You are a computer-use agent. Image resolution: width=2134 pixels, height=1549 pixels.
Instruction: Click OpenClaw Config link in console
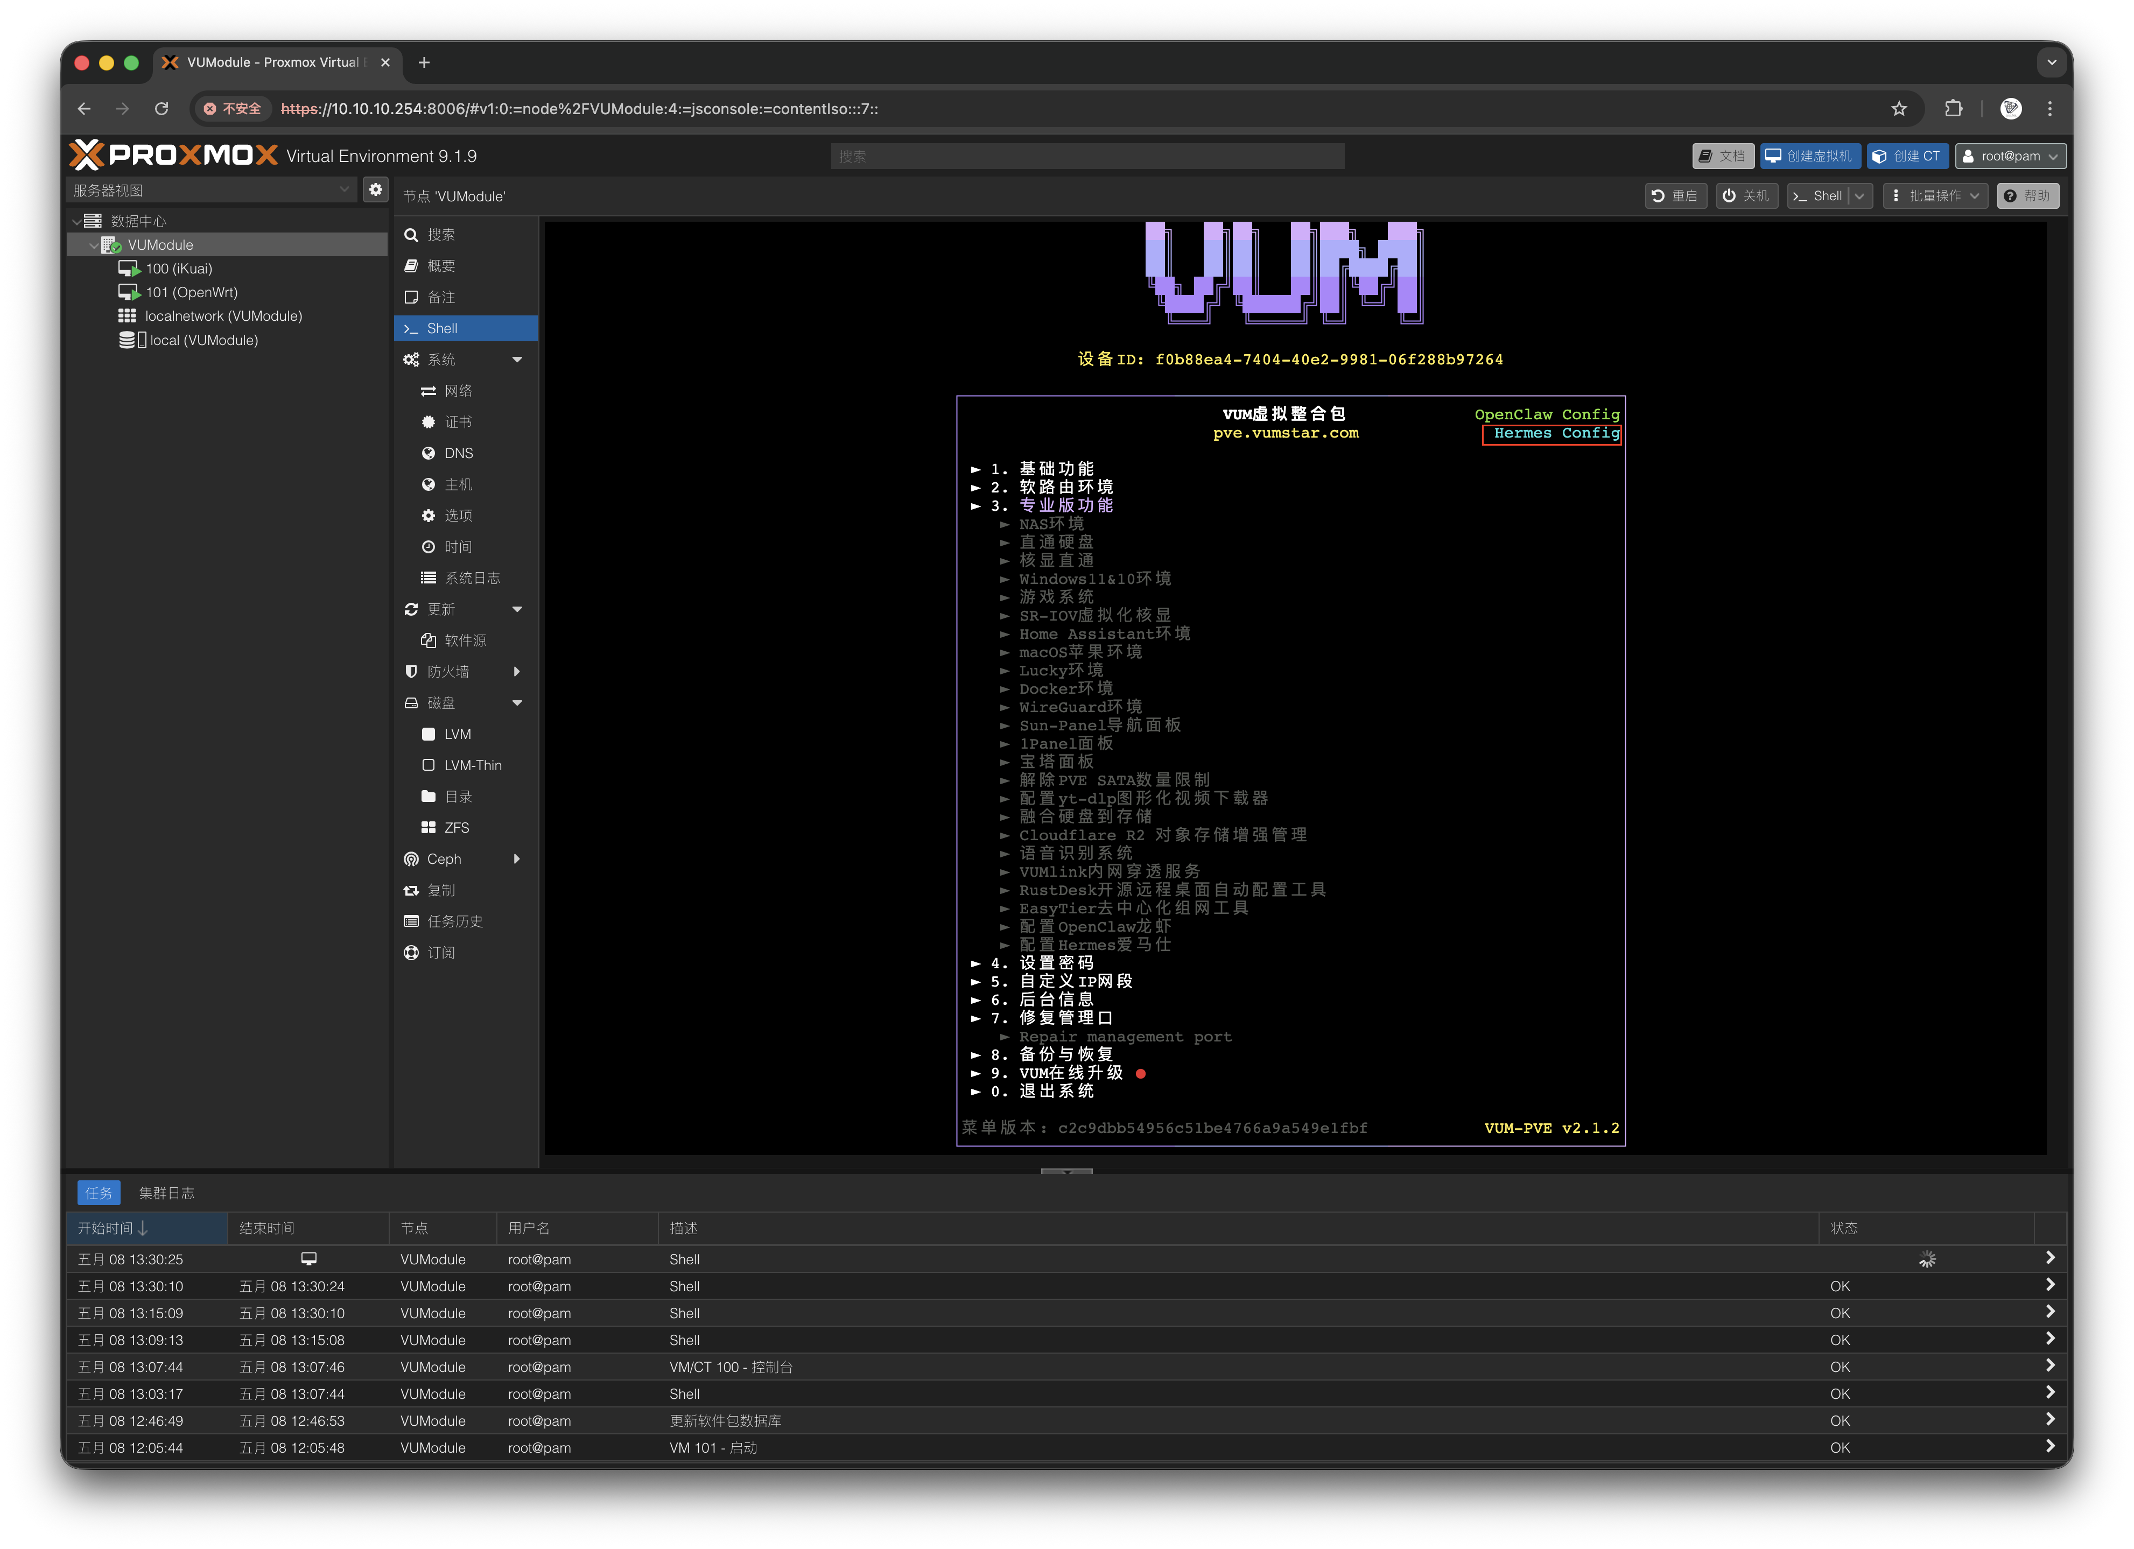(1547, 415)
